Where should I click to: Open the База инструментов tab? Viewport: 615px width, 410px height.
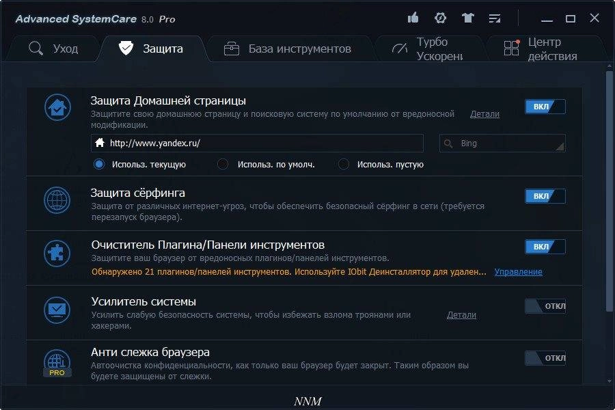(x=290, y=49)
